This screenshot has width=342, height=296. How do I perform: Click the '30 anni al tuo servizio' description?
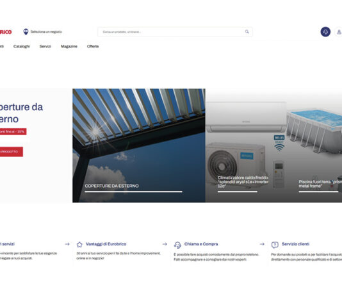point(118,256)
